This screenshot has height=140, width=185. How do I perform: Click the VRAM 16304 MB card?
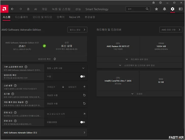click(161, 46)
